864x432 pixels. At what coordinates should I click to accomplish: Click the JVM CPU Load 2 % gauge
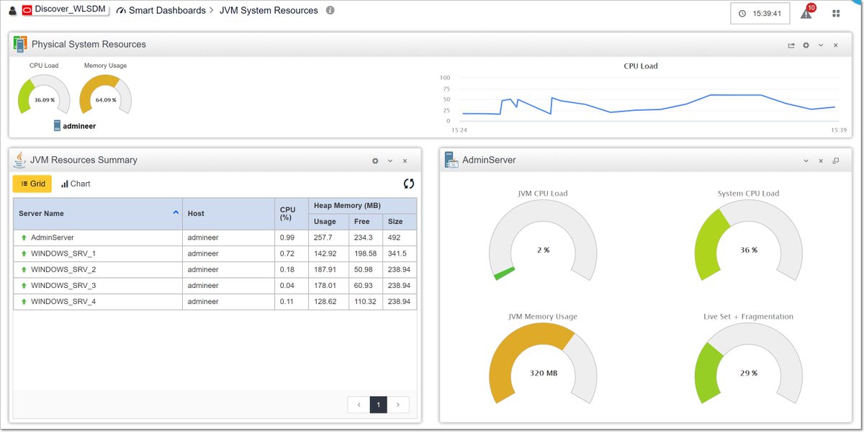click(x=543, y=241)
